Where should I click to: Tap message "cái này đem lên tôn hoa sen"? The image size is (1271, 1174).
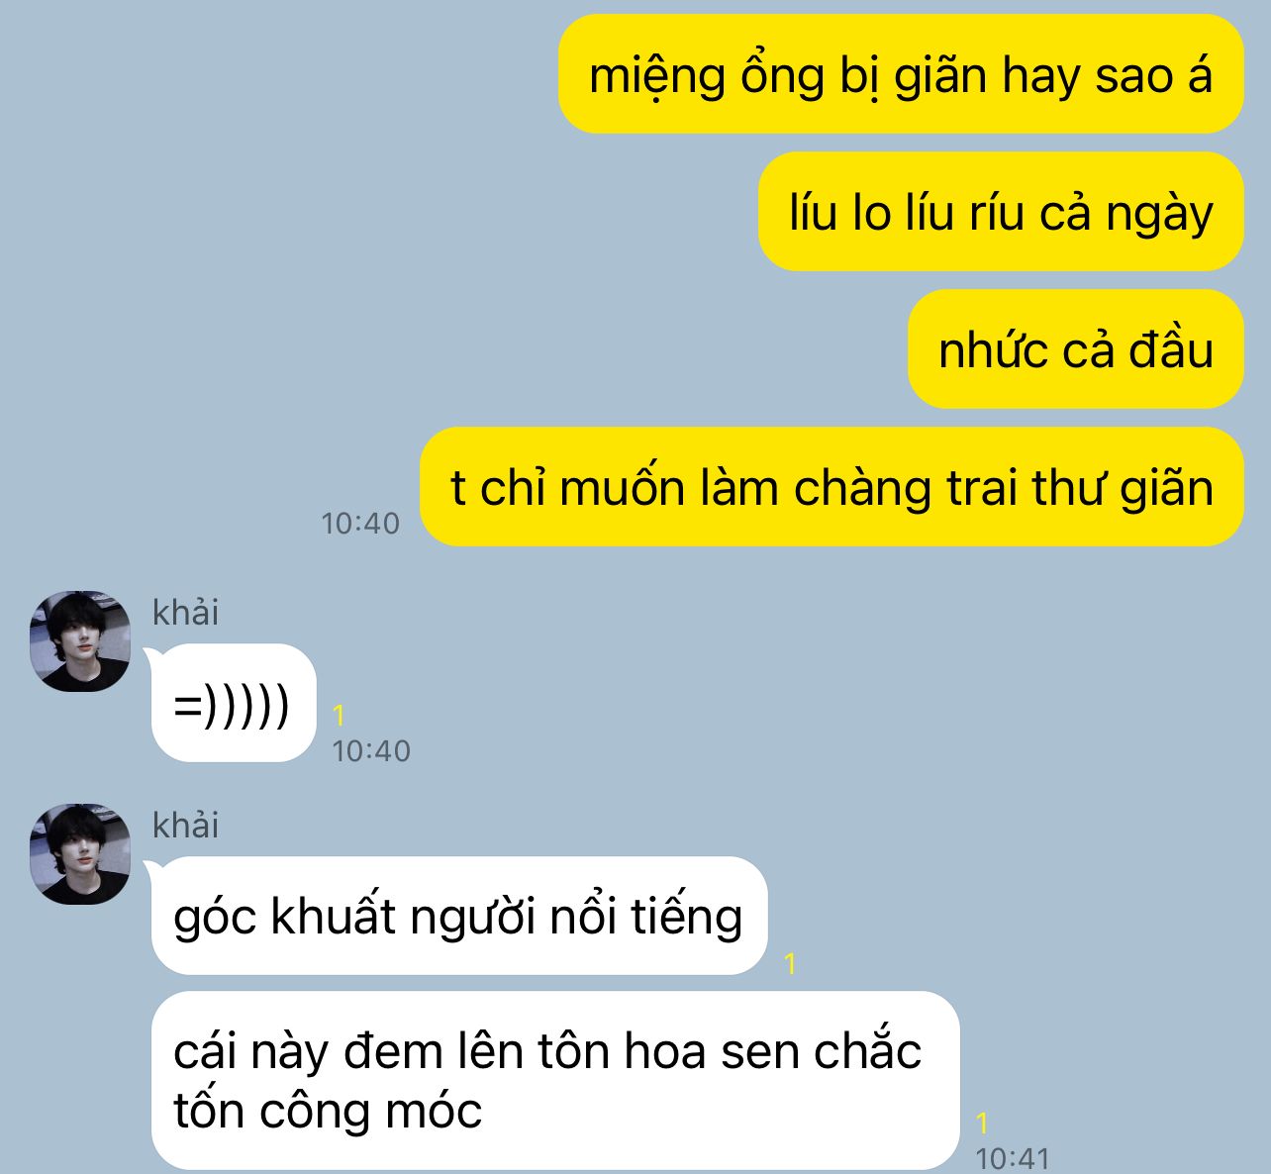tap(555, 1080)
